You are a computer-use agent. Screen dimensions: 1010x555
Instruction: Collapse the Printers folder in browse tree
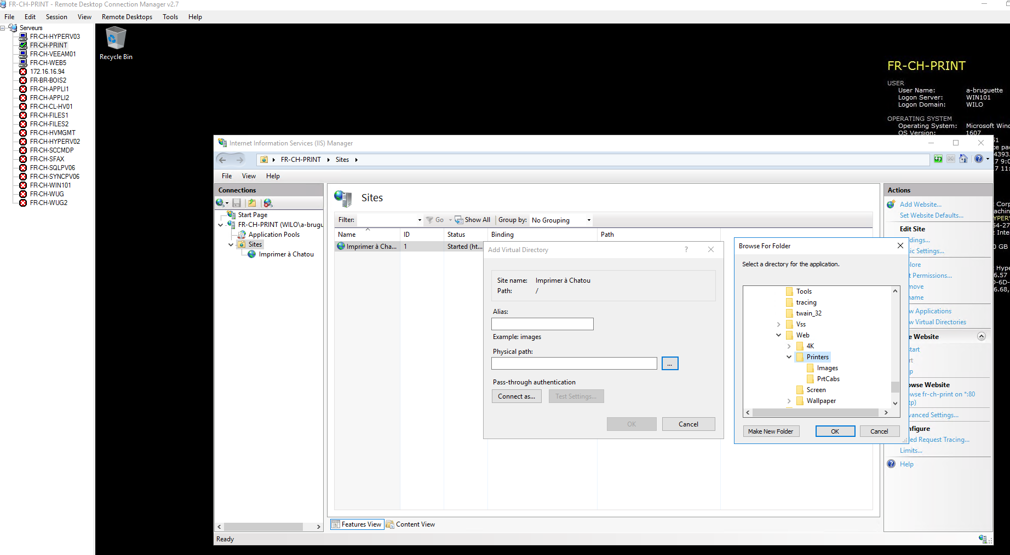789,357
